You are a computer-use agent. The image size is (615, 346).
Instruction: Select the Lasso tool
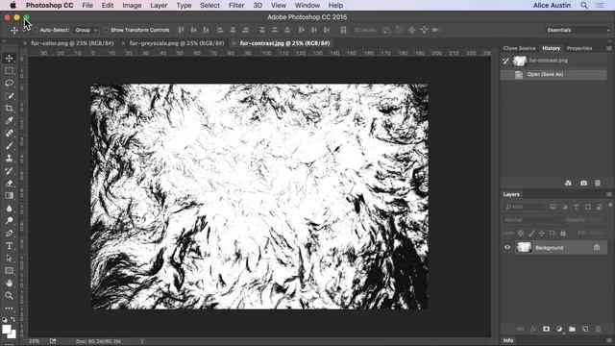pyautogui.click(x=9, y=84)
